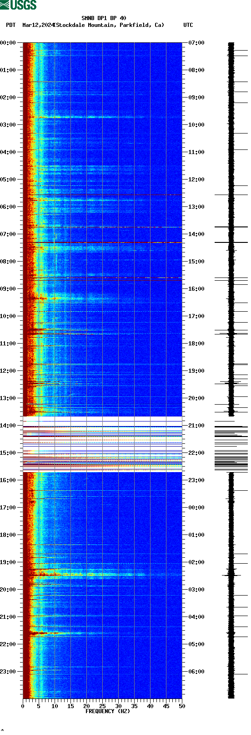Click the 17:00 UTC time label
This screenshot has height=735, width=251.
[x=196, y=316]
